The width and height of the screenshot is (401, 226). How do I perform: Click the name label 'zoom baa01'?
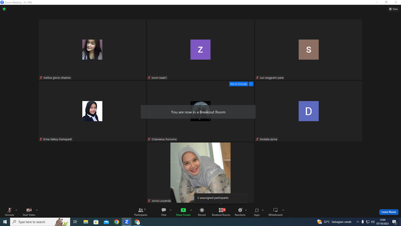(159, 78)
